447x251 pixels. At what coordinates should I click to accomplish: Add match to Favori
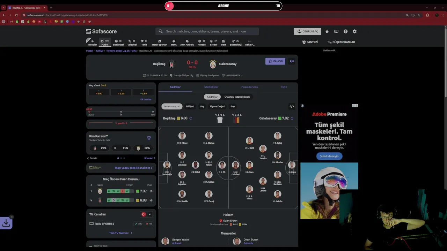coord(275,61)
